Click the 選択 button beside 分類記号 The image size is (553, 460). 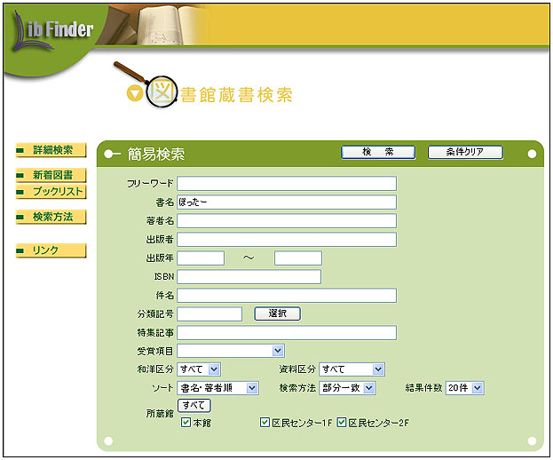tap(277, 313)
